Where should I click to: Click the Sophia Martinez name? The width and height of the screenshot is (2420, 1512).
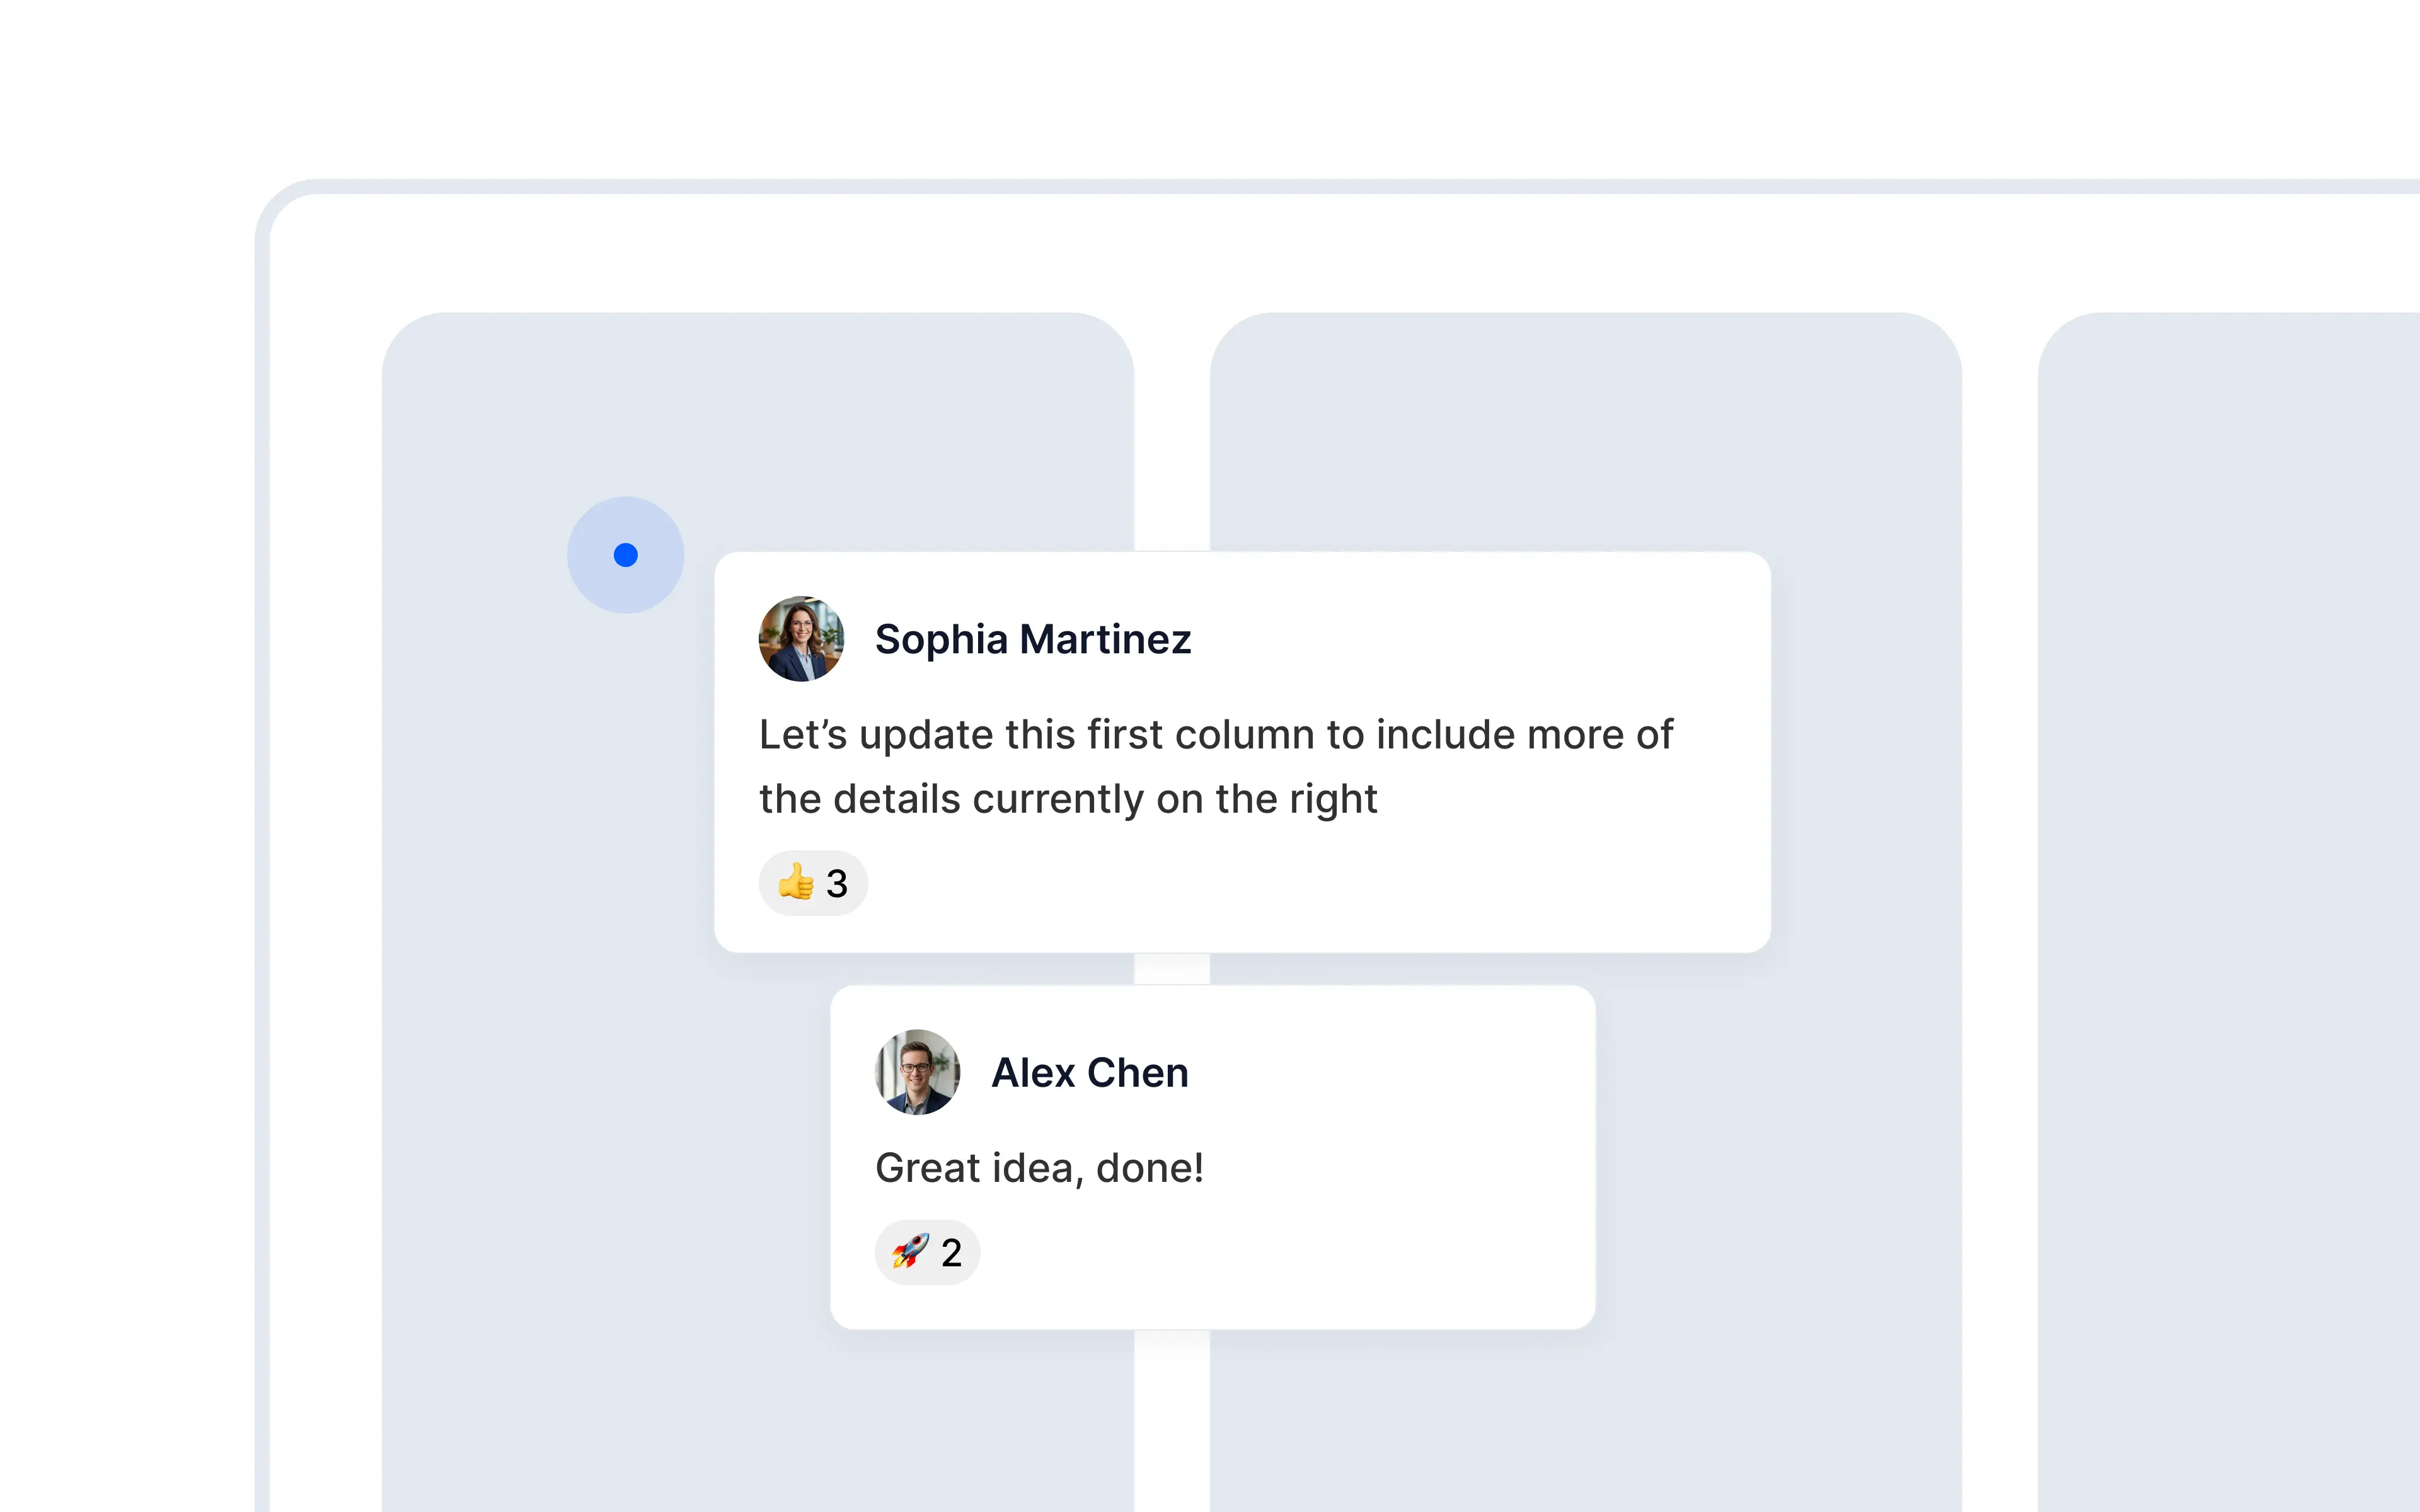pyautogui.click(x=1033, y=639)
